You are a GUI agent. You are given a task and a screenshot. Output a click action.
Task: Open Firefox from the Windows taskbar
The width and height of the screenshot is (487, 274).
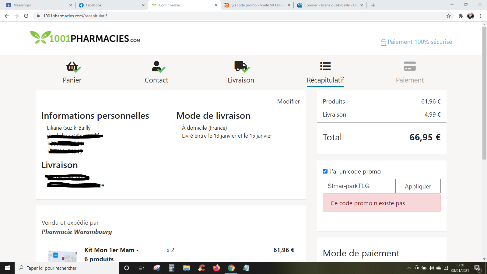[x=216, y=268]
